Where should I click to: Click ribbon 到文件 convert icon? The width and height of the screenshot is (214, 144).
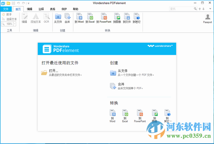(127, 18)
